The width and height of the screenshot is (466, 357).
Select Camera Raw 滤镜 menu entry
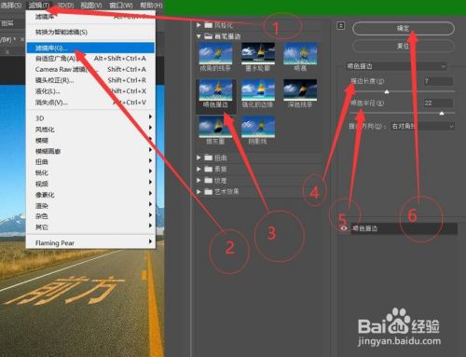pyautogui.click(x=90, y=69)
